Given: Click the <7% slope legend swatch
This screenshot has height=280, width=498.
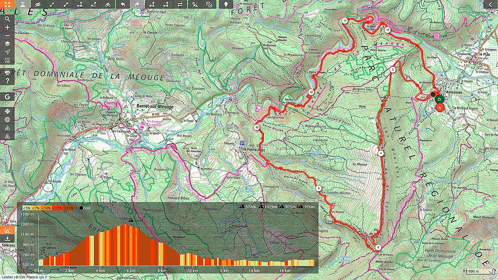Looking at the screenshot, I should [36, 207].
